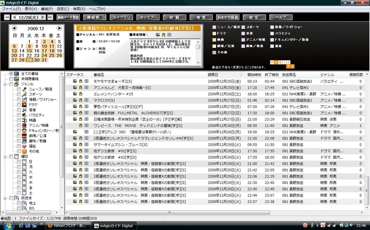Click the monitor icon beside 全ての番組
The height and width of the screenshot is (230, 370).
pyautogui.click(x=17, y=74)
